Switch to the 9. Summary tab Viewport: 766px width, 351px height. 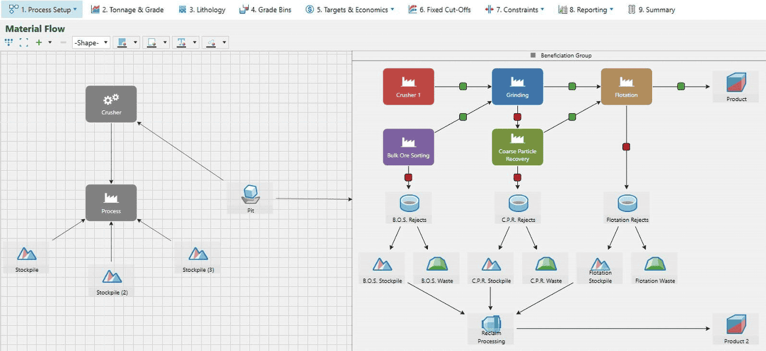tap(651, 10)
